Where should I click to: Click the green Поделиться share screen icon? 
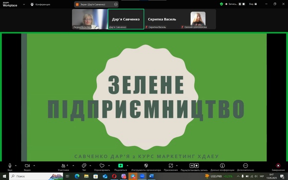pyautogui.click(x=120, y=166)
